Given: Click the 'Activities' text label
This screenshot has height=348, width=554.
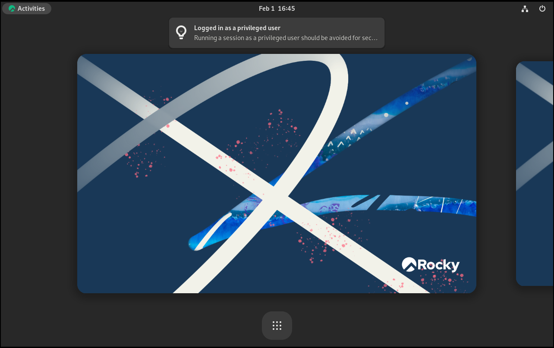Looking at the screenshot, I should [31, 9].
